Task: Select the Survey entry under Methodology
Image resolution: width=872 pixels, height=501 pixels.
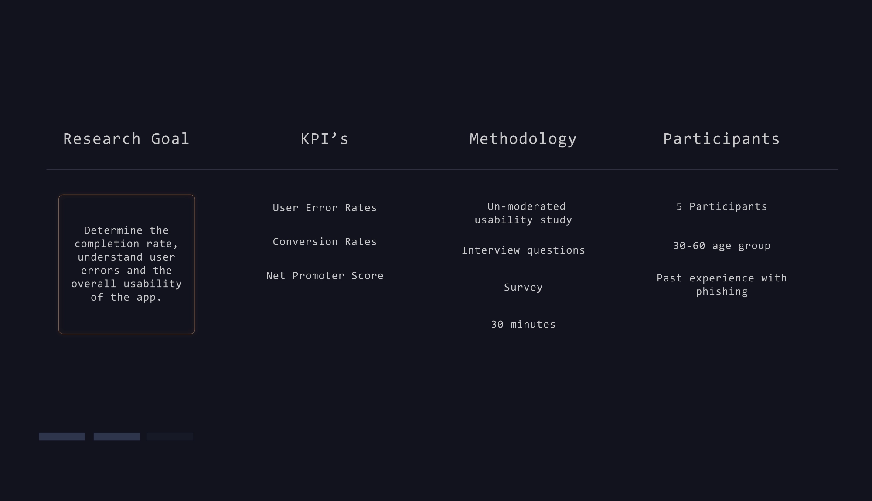Action: (523, 287)
